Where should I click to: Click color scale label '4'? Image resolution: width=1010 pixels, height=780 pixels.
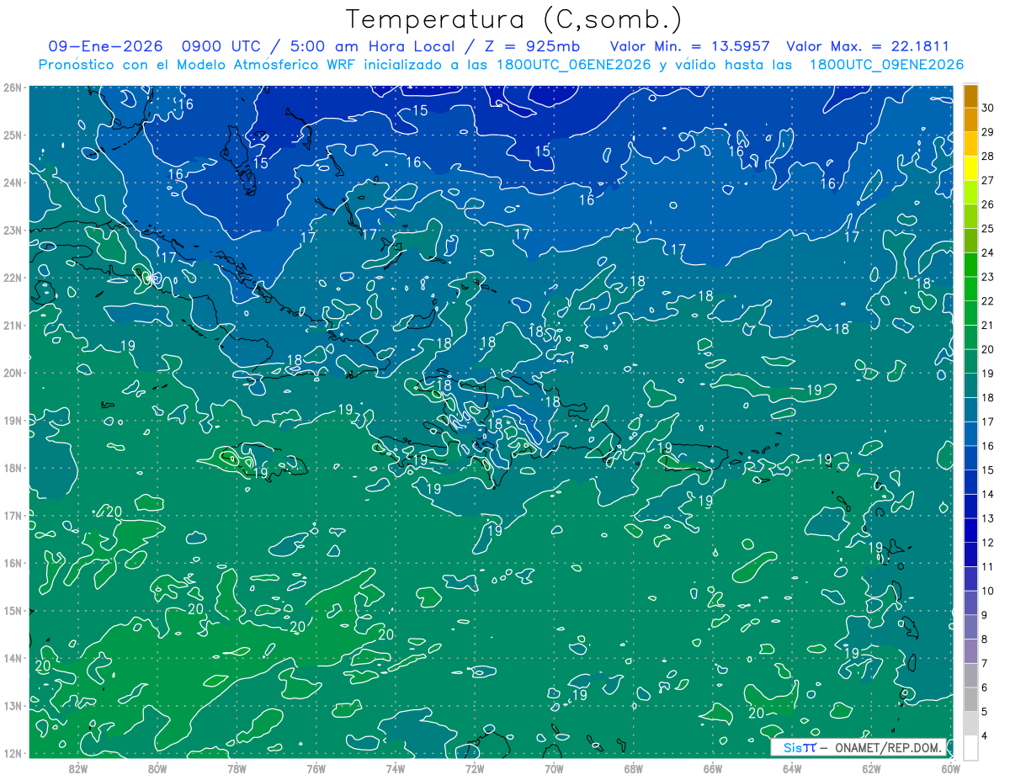(985, 735)
